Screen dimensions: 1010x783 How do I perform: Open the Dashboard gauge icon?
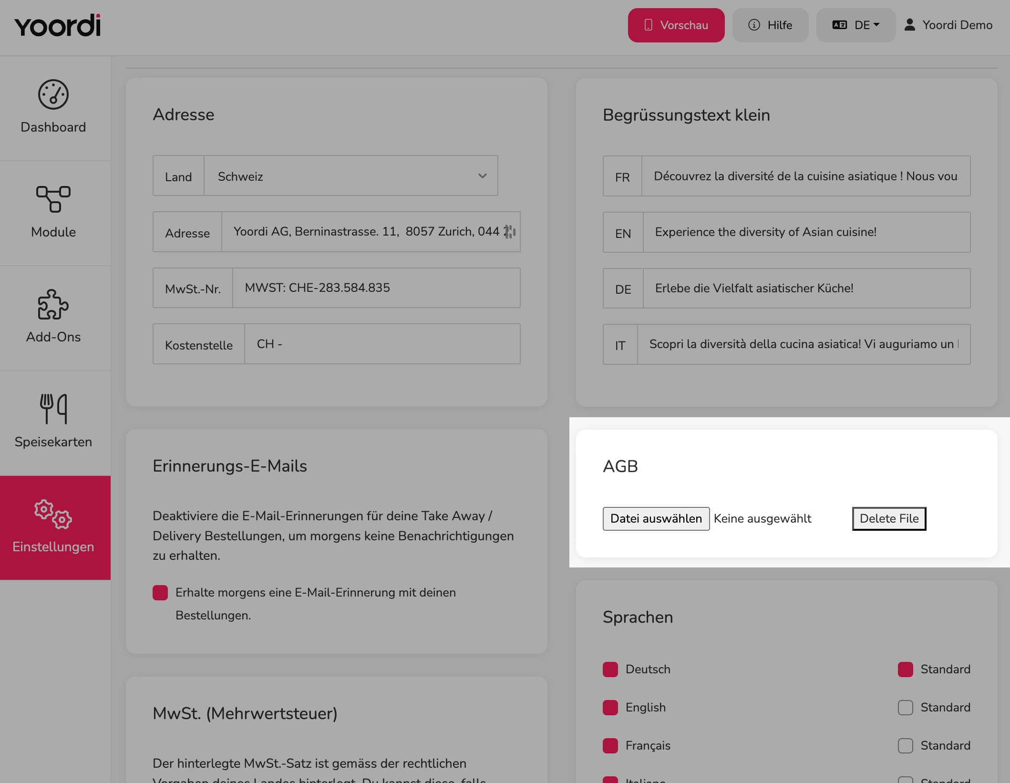click(53, 94)
